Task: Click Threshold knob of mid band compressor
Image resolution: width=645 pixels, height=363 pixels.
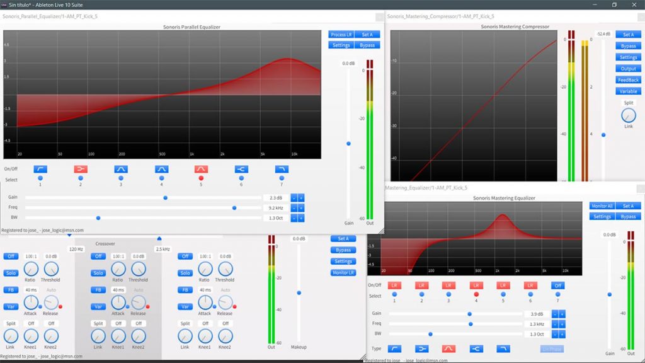Action: click(138, 269)
